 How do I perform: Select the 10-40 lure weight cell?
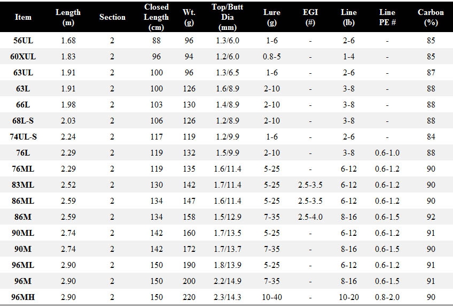(x=272, y=297)
